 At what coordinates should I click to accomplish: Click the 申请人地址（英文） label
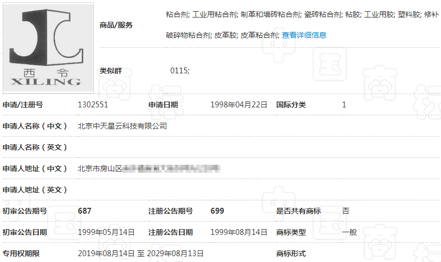(35, 190)
